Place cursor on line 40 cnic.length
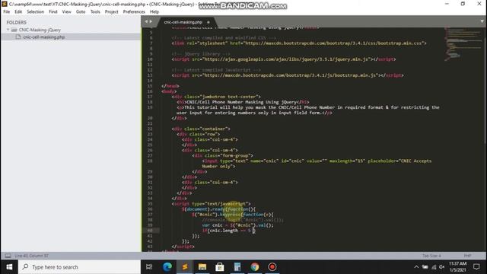487x274 pixels. pos(224,231)
